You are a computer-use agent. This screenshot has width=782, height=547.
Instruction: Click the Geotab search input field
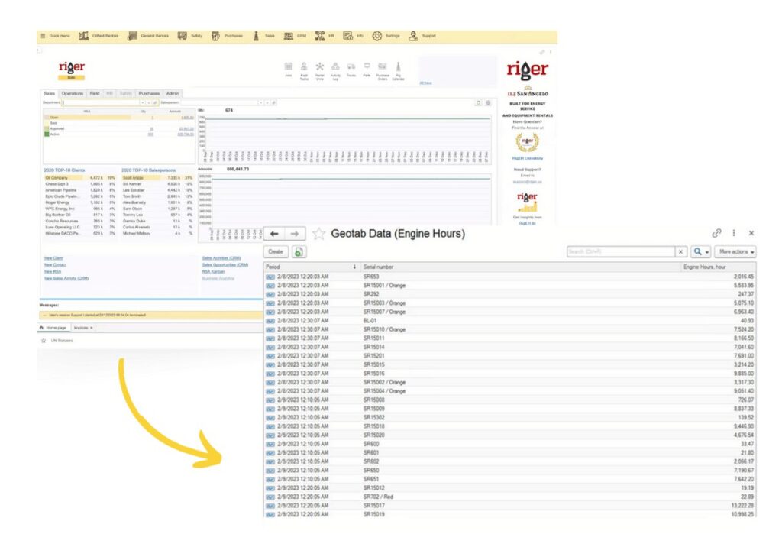click(620, 251)
